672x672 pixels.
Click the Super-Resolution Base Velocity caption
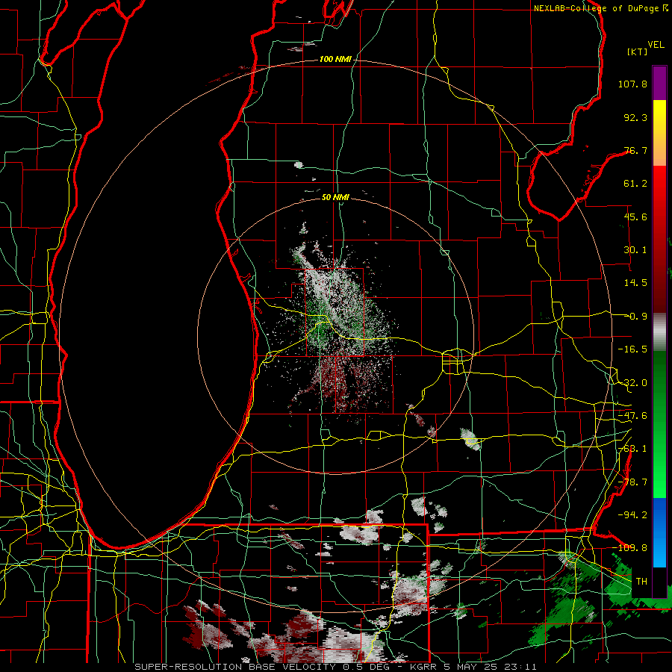point(335,667)
